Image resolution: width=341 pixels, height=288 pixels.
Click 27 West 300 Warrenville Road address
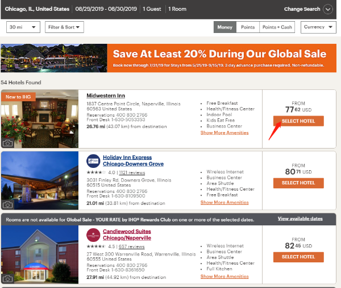point(141,257)
